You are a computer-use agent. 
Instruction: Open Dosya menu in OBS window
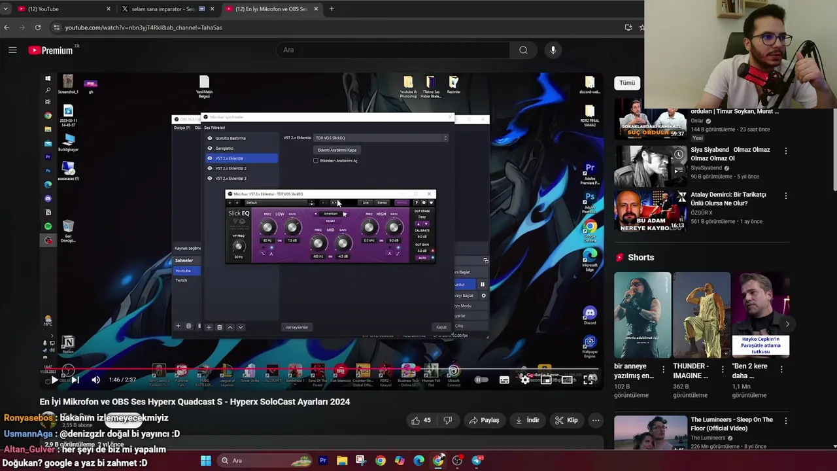coord(182,128)
